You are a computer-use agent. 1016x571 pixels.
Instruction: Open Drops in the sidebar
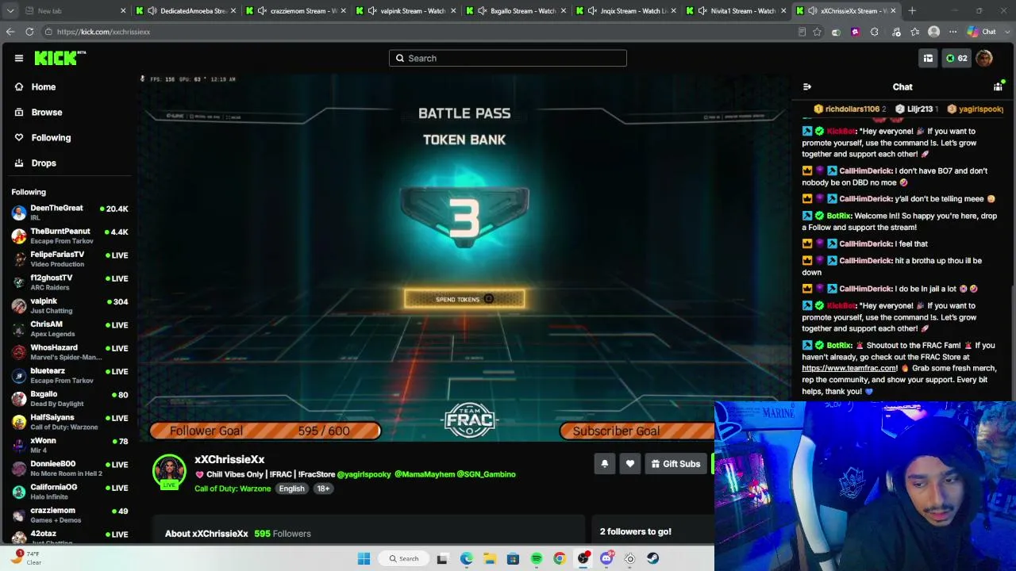point(44,163)
